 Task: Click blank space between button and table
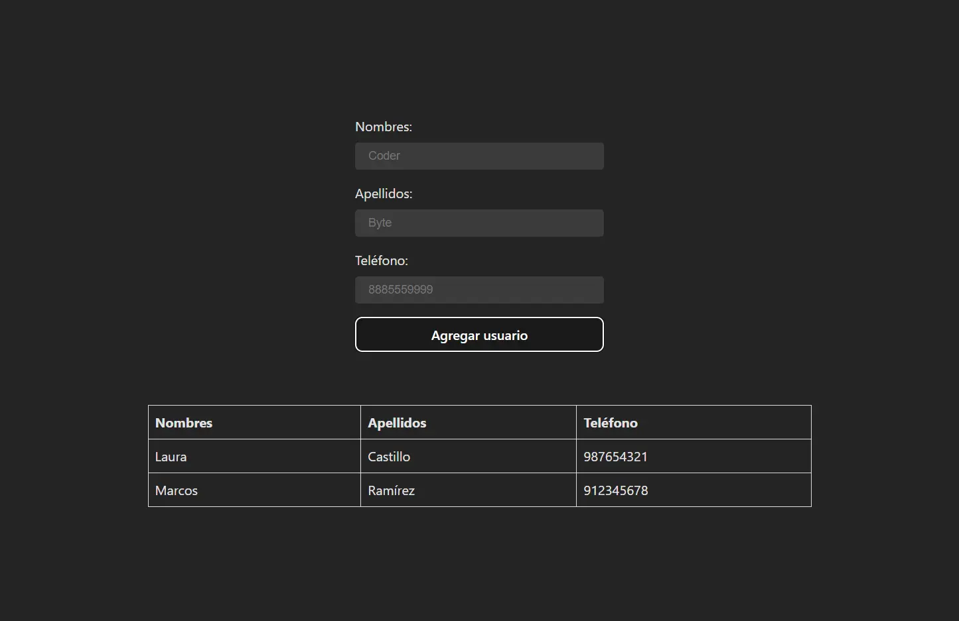pyautogui.click(x=479, y=378)
